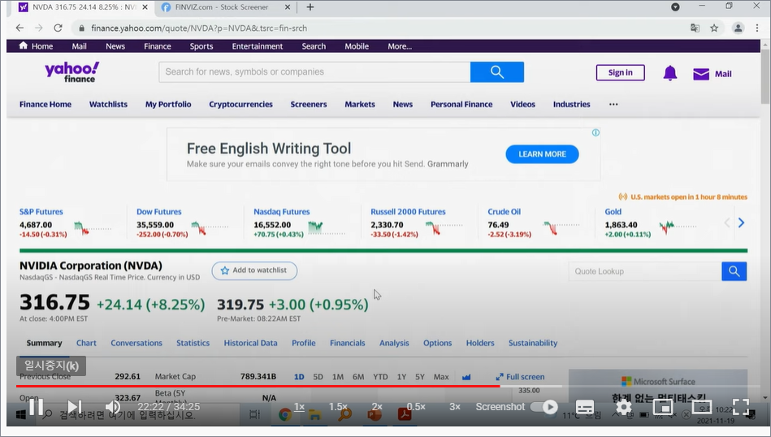This screenshot has height=437, width=771.
Task: Click the blue magnifier search button
Action: coord(497,72)
